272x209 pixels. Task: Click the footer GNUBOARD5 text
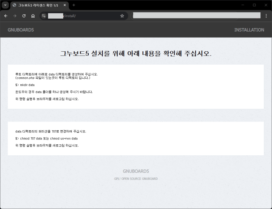136,171
